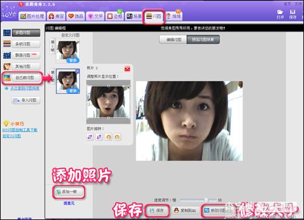The width and height of the screenshot is (304, 220).
Task: Click the falling-effect category icon
Action: point(7,55)
